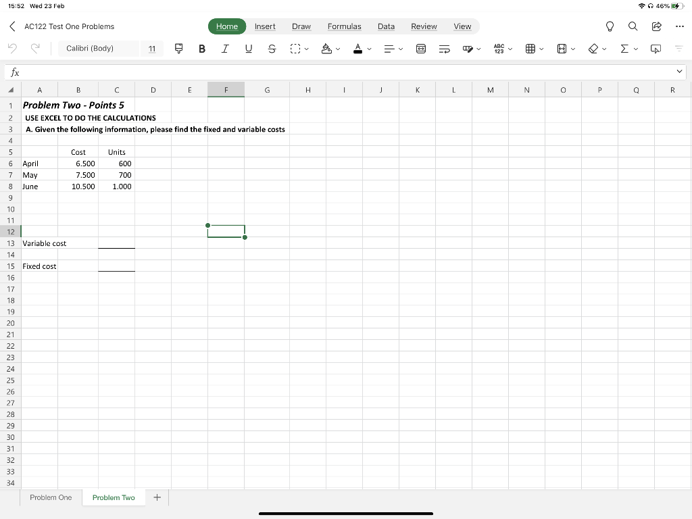Screen dimensions: 692x519
Task: Open the search magnifier icon
Action: [633, 26]
